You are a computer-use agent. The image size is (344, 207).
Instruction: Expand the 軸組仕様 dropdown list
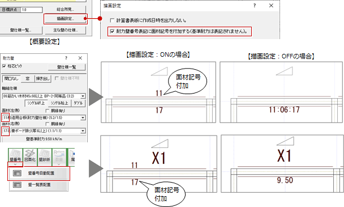click(83, 96)
